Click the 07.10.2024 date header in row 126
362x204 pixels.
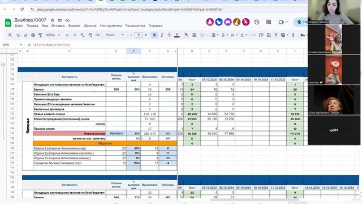209,79
